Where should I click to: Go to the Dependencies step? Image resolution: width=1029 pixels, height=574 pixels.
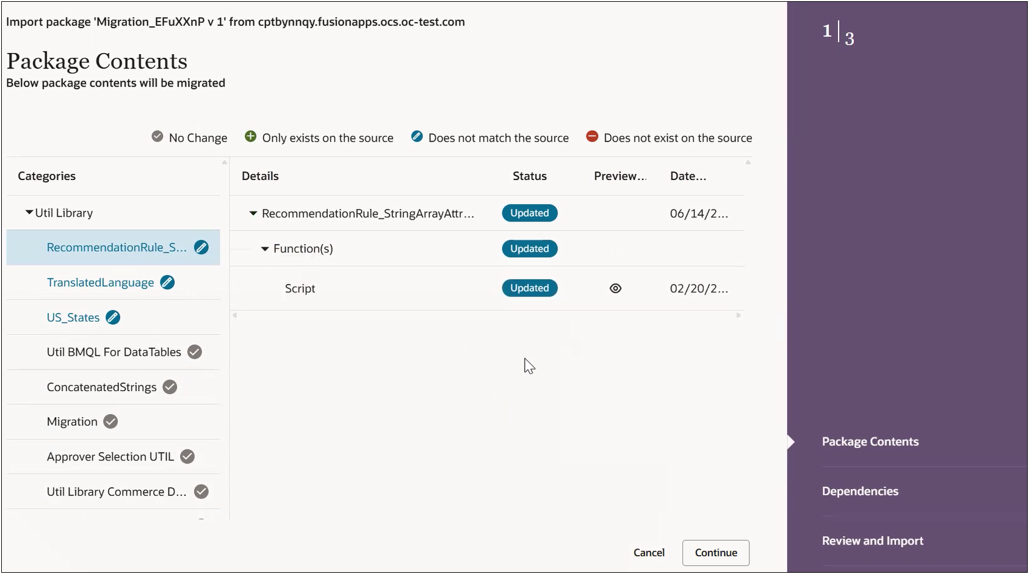pos(860,491)
